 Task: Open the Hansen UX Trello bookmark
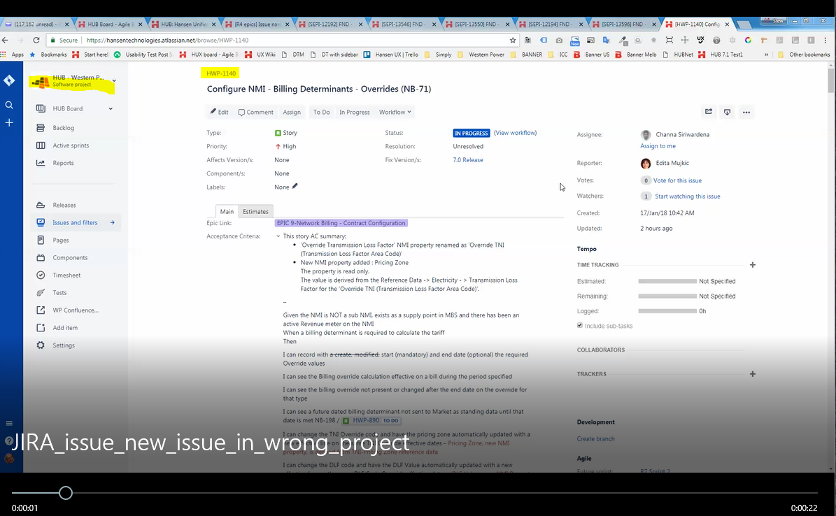click(391, 55)
